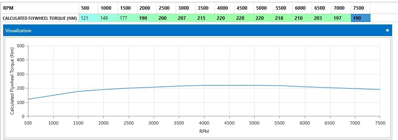Click x-axis tick label 7000

(x=355, y=123)
